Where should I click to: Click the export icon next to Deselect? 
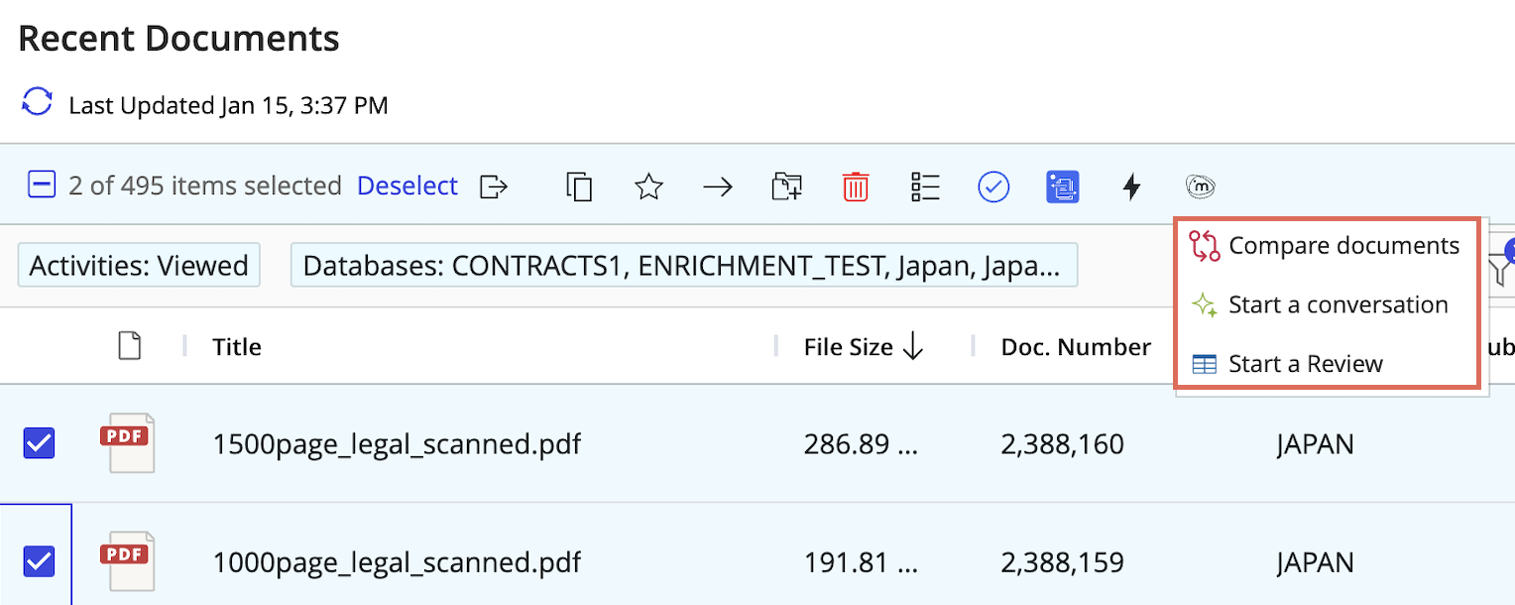point(494,186)
